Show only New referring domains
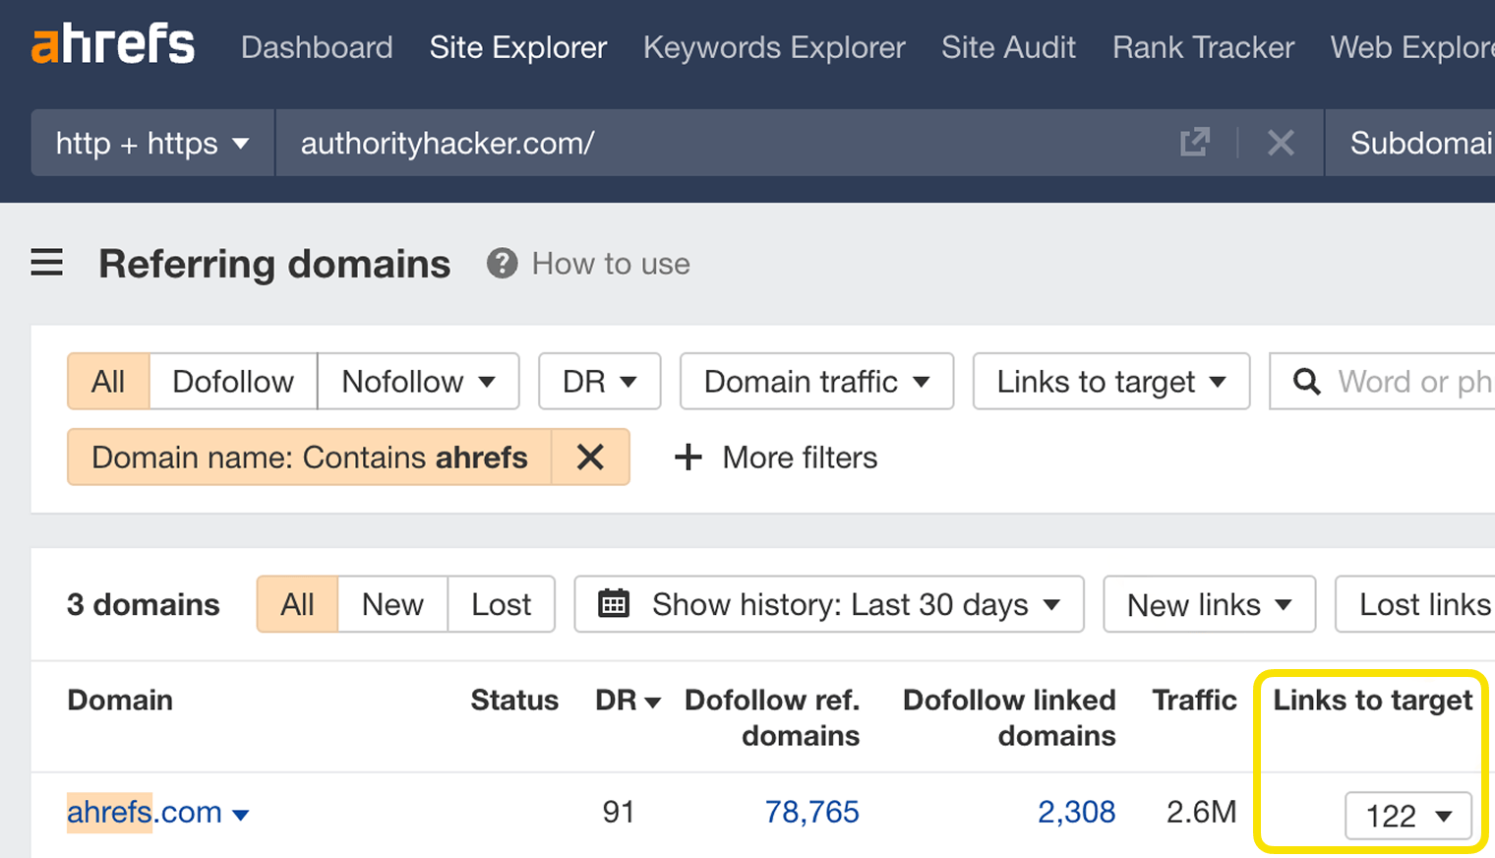 (x=391, y=604)
